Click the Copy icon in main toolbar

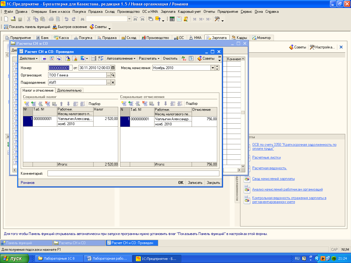(x=36, y=19)
